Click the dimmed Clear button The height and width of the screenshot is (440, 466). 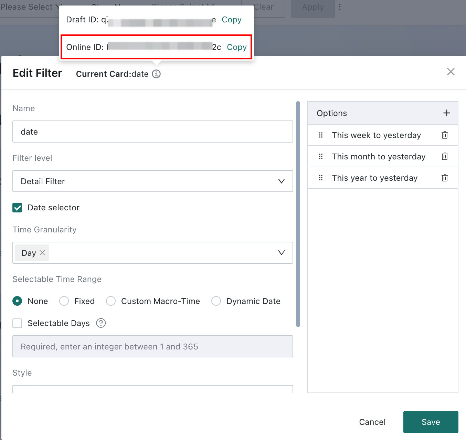(x=263, y=7)
